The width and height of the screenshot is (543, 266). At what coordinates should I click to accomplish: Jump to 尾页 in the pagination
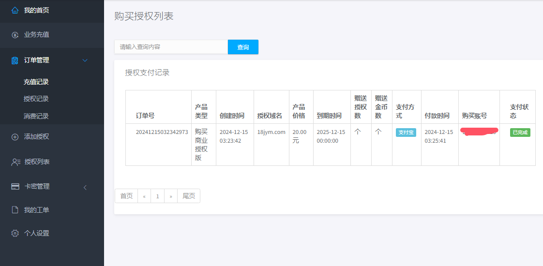[189, 196]
